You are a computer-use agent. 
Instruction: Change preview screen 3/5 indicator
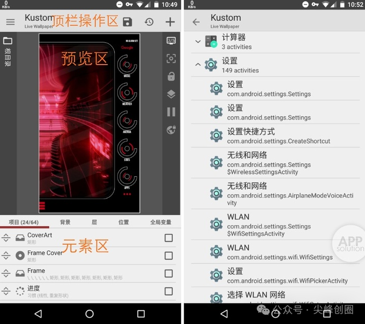click(x=171, y=40)
